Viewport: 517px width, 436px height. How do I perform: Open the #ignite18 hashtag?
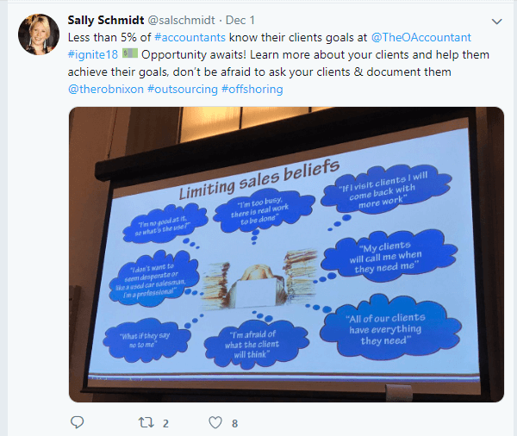click(93, 54)
